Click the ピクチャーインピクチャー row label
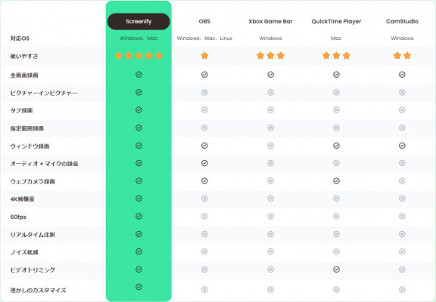The image size is (436, 302). (44, 93)
